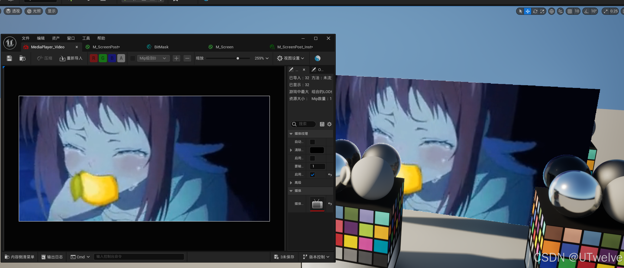
Task: Open the 显示 show menu in viewport
Action: pyautogui.click(x=52, y=11)
